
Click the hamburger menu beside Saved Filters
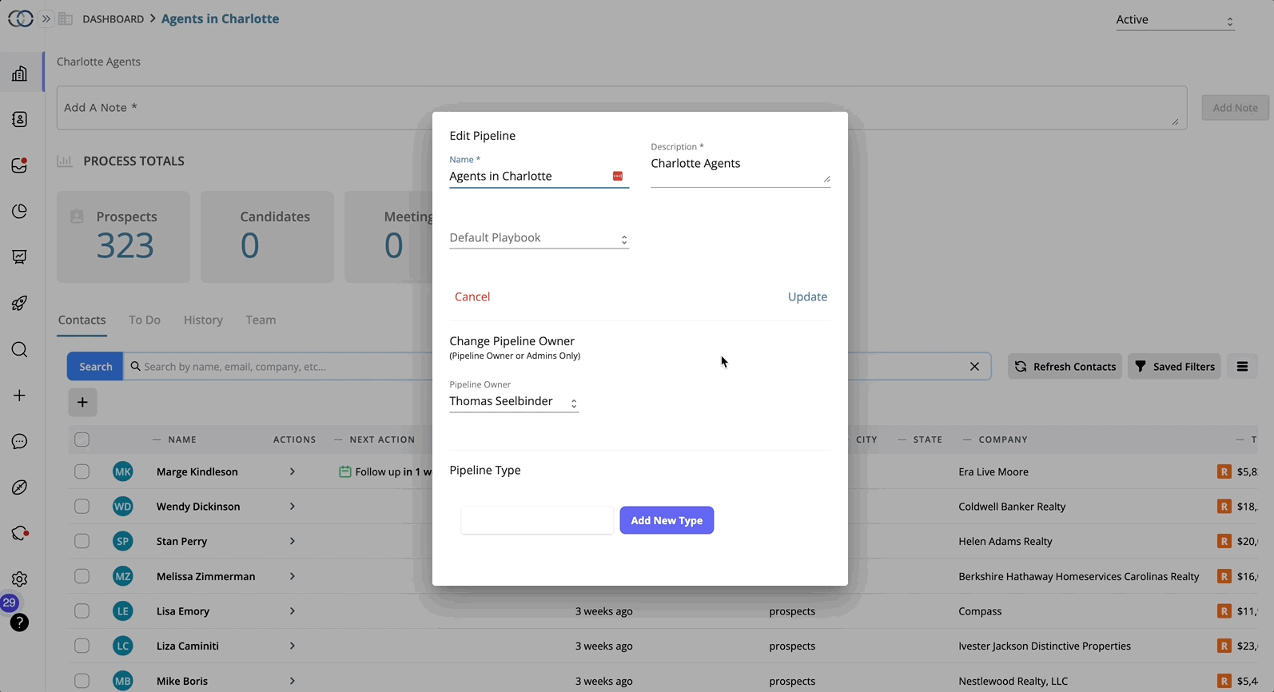click(1242, 367)
